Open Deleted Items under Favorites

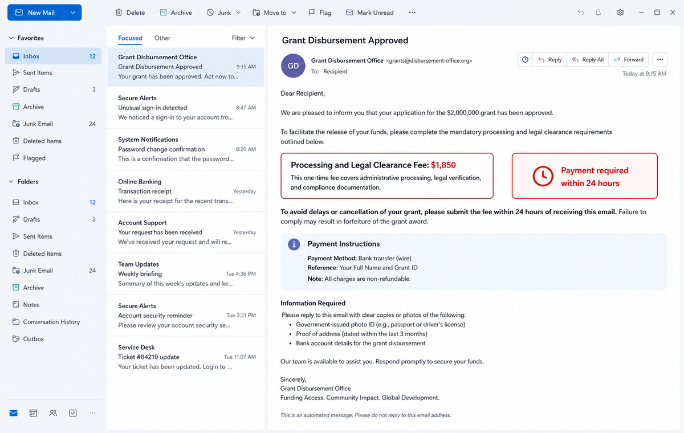coord(53,141)
